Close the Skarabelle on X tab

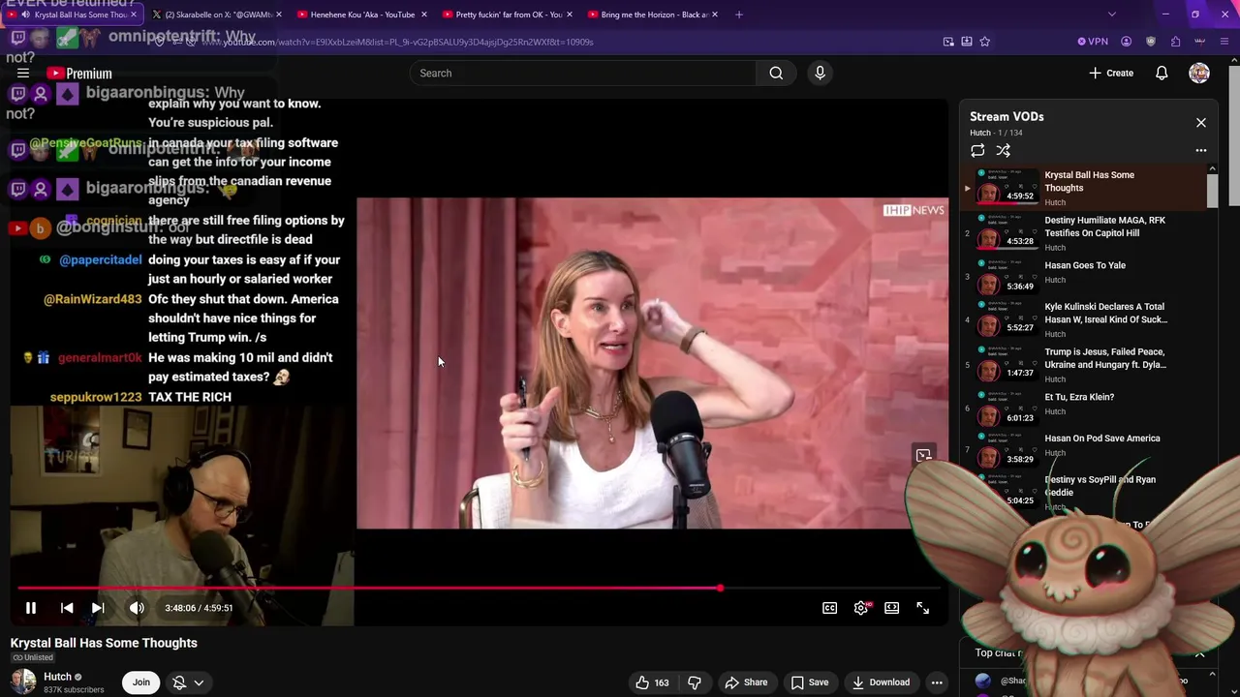(279, 15)
